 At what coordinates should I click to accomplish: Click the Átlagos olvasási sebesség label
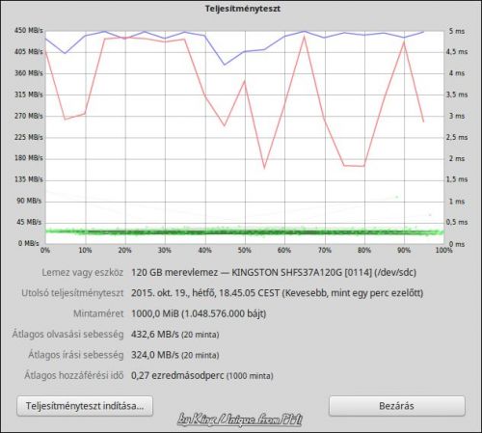pos(67,335)
